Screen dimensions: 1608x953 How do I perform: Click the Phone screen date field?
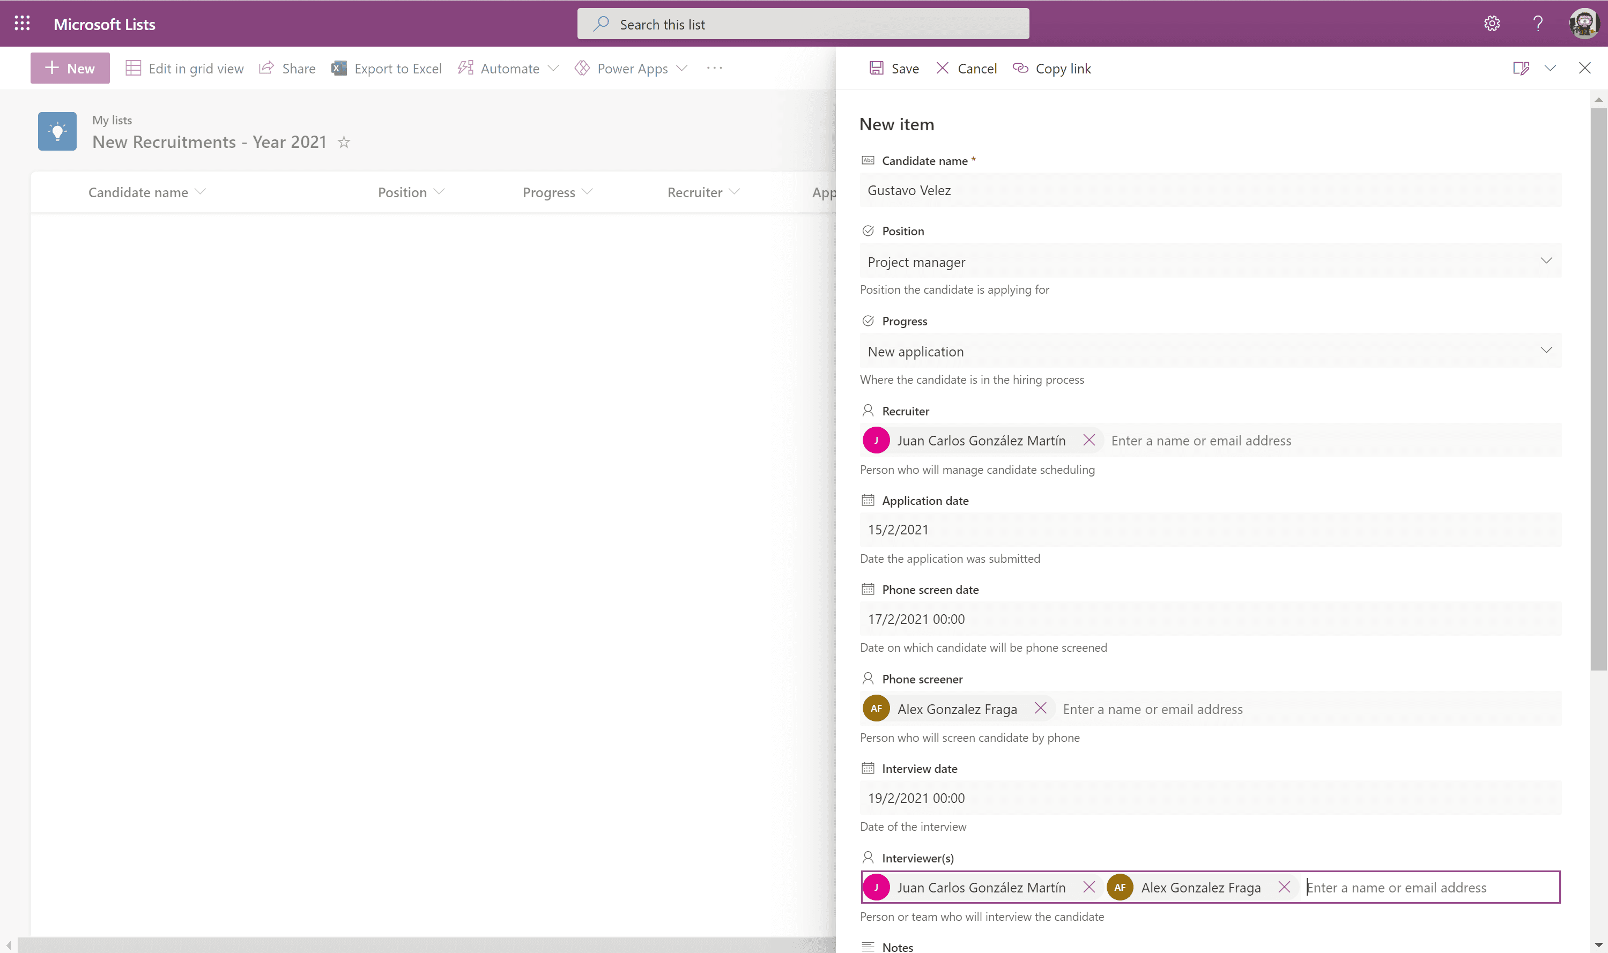click(x=1210, y=619)
